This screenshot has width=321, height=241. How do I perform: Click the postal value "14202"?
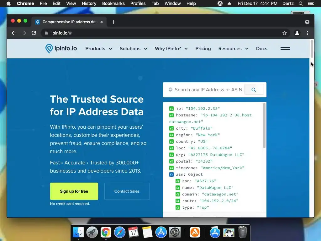tap(204, 161)
